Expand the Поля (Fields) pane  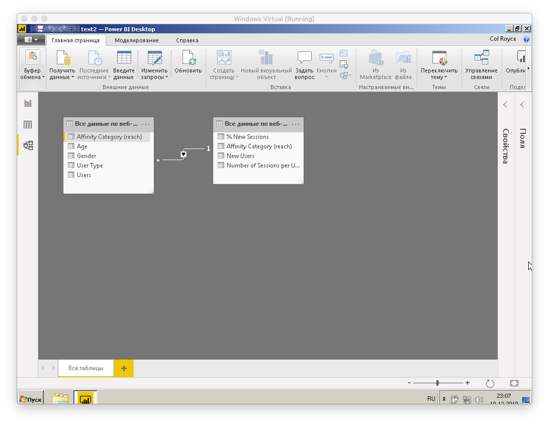pyautogui.click(x=522, y=105)
